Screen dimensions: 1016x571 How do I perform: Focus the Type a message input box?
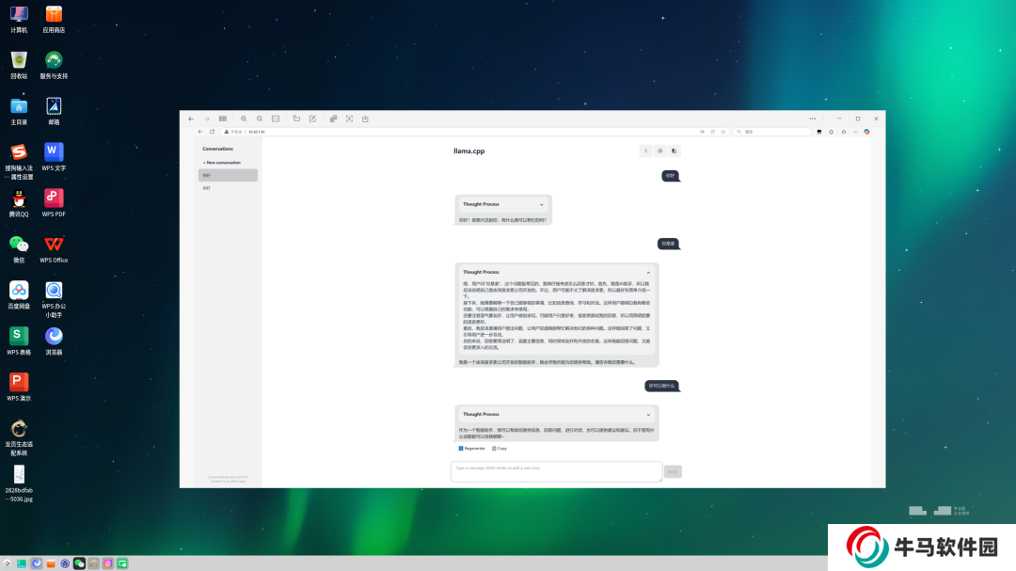click(x=556, y=470)
